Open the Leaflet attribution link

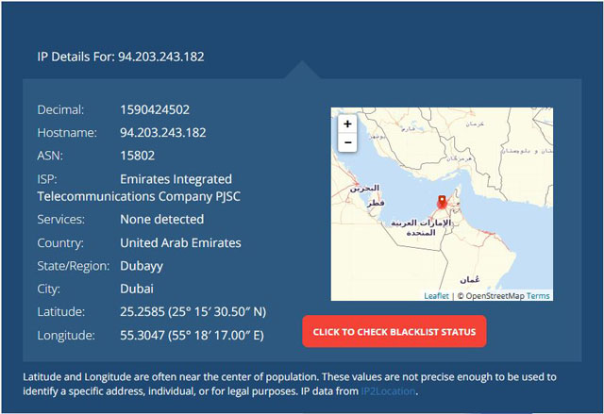(x=436, y=296)
